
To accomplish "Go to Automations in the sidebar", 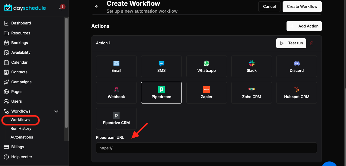I will click(22, 137).
